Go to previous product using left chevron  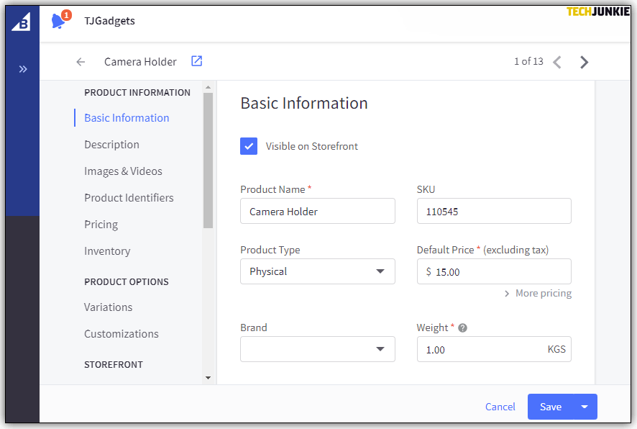(557, 62)
